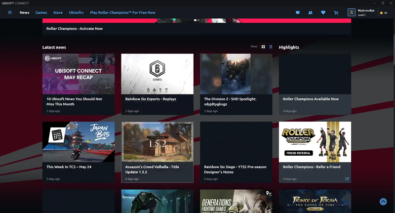Screen dimensions: 395x213
Task: Open Prince of Persia Sands of Time thumbnail
Action: click(315, 201)
